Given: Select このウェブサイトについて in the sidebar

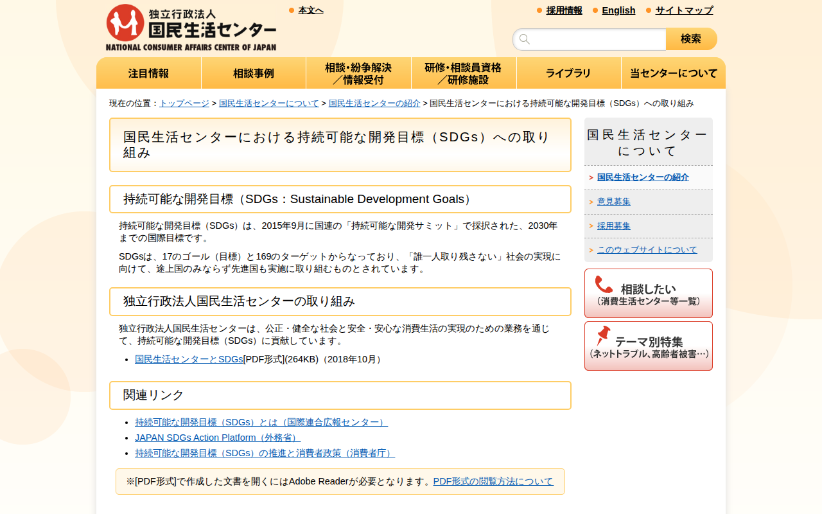Looking at the screenshot, I should [x=647, y=250].
